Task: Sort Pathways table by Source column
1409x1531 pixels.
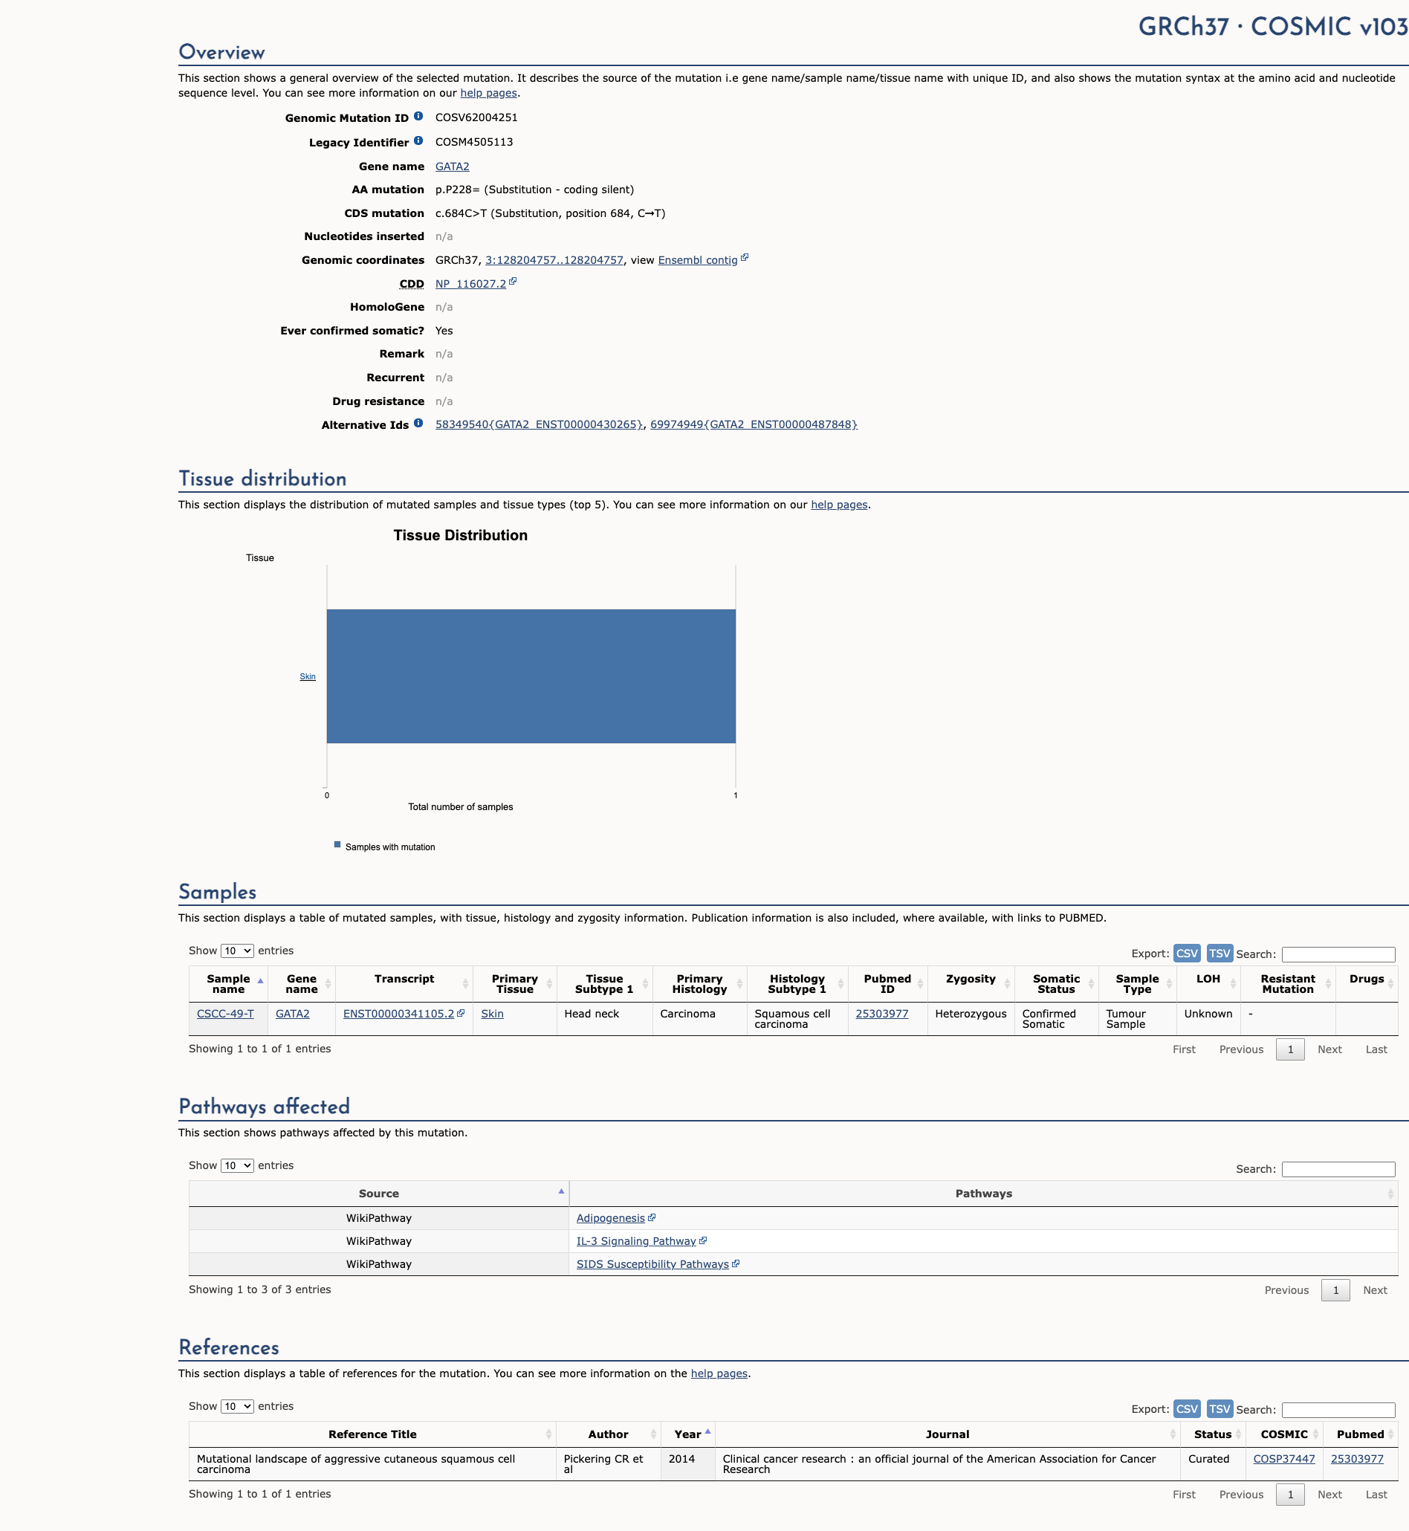Action: coord(379,1194)
